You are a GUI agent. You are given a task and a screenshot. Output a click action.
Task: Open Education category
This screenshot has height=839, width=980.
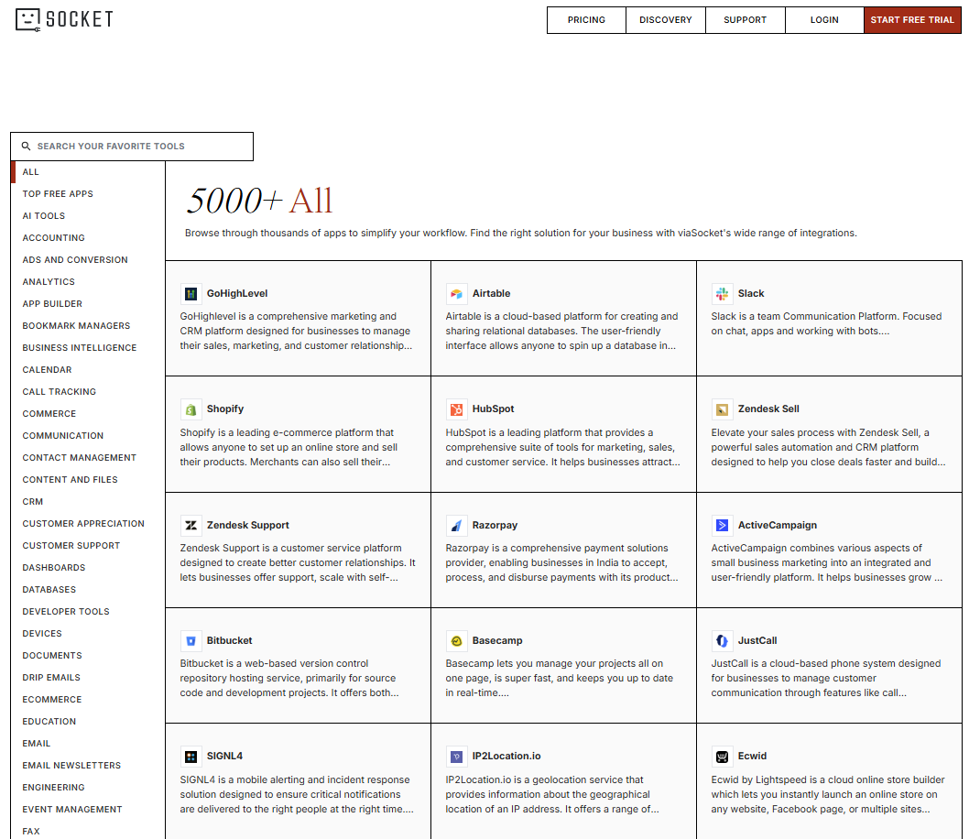pos(88,722)
